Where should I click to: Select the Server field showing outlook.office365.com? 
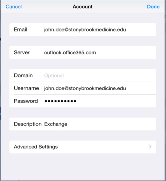coord(70,53)
